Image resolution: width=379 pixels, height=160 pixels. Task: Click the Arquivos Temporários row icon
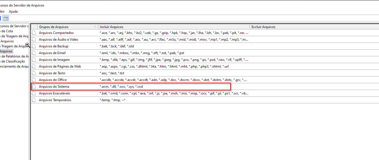34,100
